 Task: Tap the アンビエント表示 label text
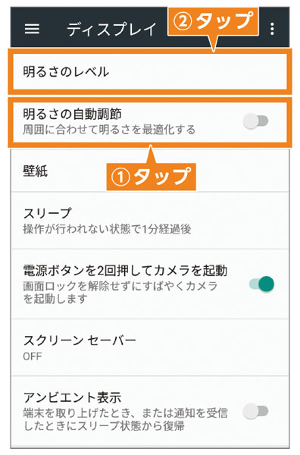[72, 397]
